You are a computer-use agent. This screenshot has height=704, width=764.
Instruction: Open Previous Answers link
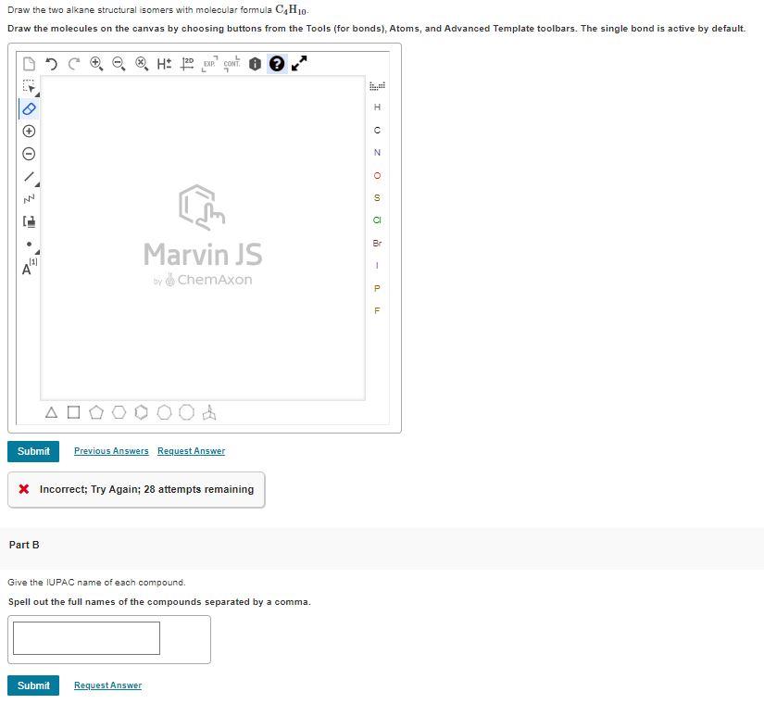(111, 451)
